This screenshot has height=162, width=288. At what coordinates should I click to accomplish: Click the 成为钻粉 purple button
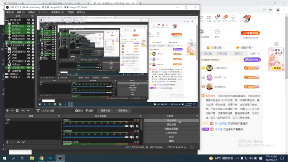[x=252, y=60]
